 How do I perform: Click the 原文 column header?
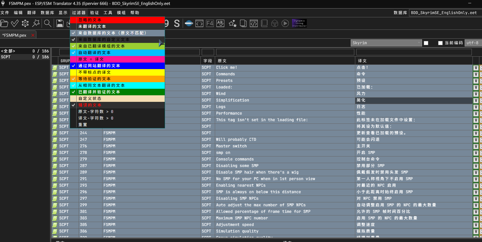(x=285, y=61)
